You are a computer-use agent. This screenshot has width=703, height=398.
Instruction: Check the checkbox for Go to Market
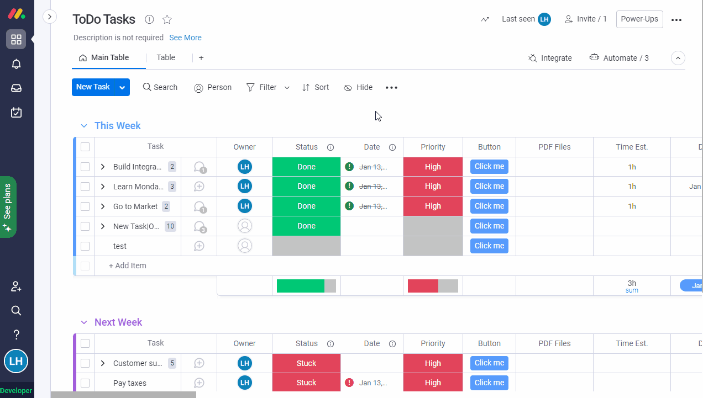click(x=85, y=206)
